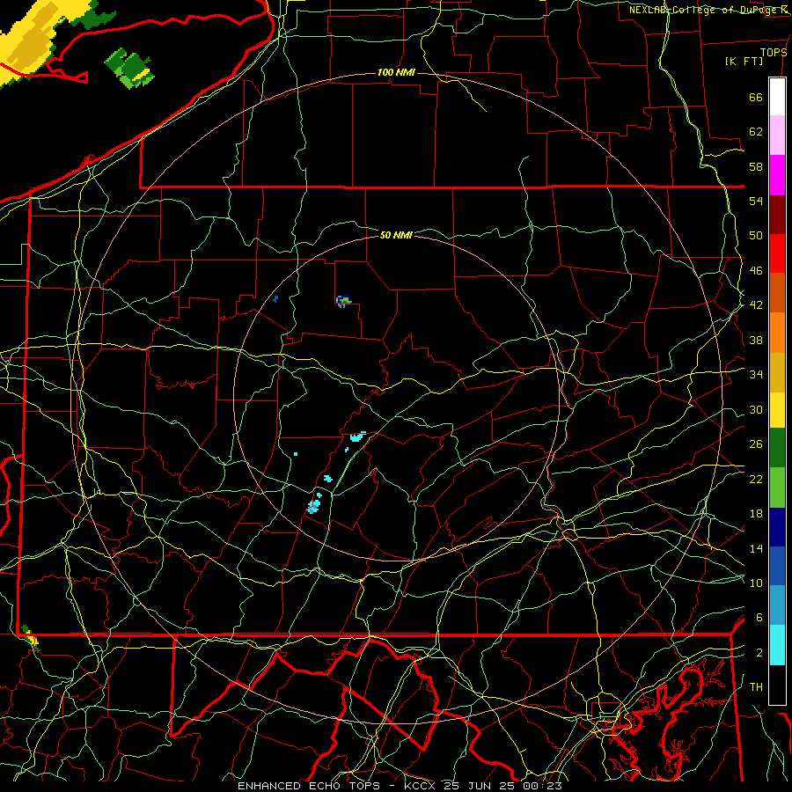Click the light pink legend swatch near 62
This screenshot has height=792, width=792.
tap(777, 135)
